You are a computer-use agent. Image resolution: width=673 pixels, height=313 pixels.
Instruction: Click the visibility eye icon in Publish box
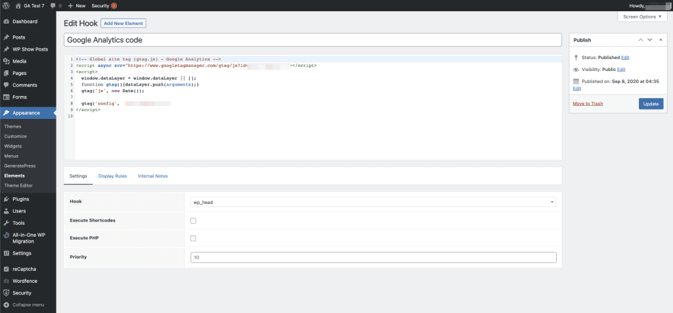[x=576, y=70]
